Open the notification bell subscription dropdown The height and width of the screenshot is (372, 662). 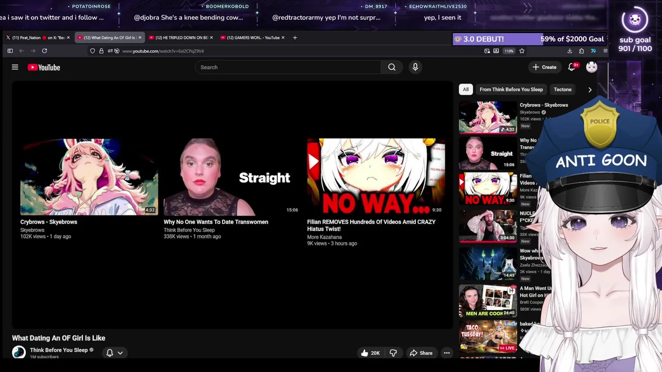tap(115, 353)
